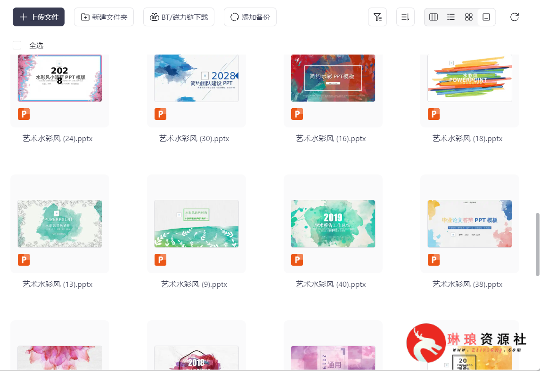Tick the 全选 select-all checkbox
This screenshot has height=371, width=540.
[17, 45]
